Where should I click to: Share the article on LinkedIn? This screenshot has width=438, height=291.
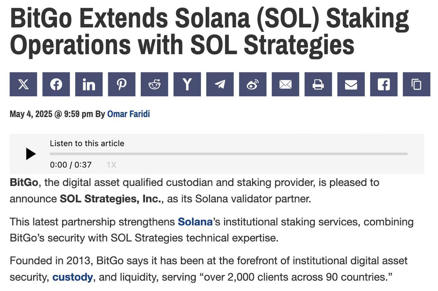[89, 84]
